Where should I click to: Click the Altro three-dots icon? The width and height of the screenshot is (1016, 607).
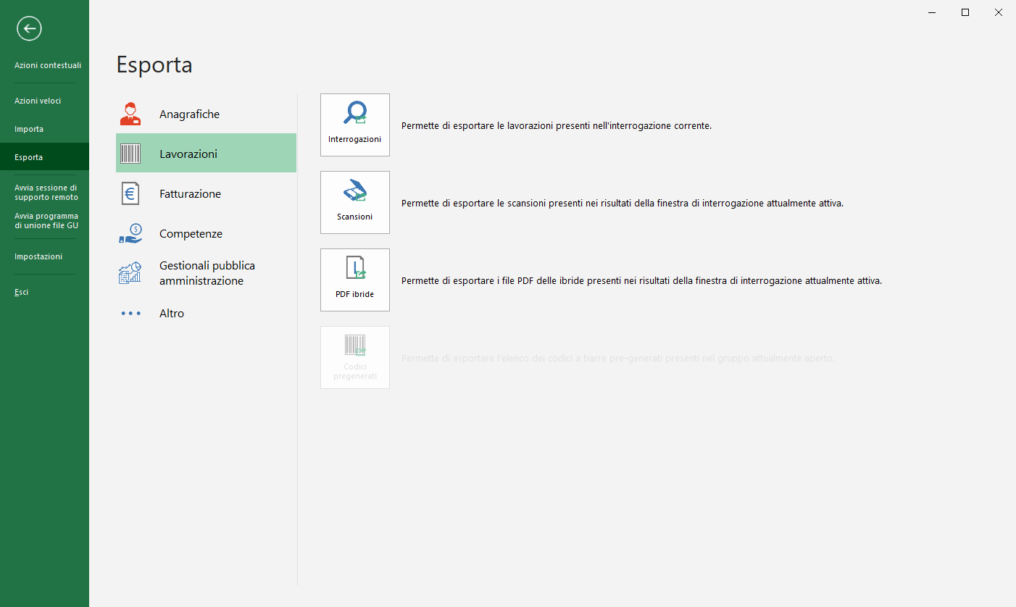tap(130, 314)
